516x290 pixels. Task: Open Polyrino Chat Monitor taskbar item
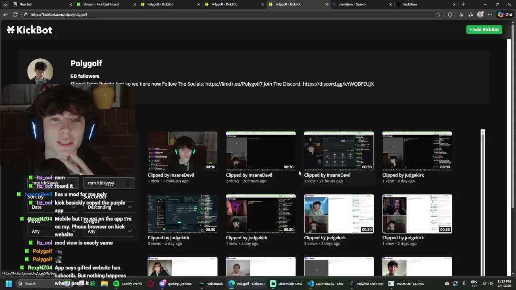[x=366, y=284]
